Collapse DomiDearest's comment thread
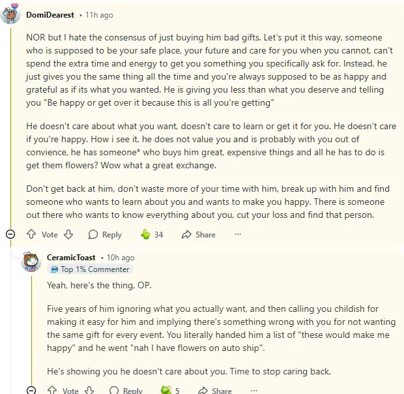 tap(10, 234)
